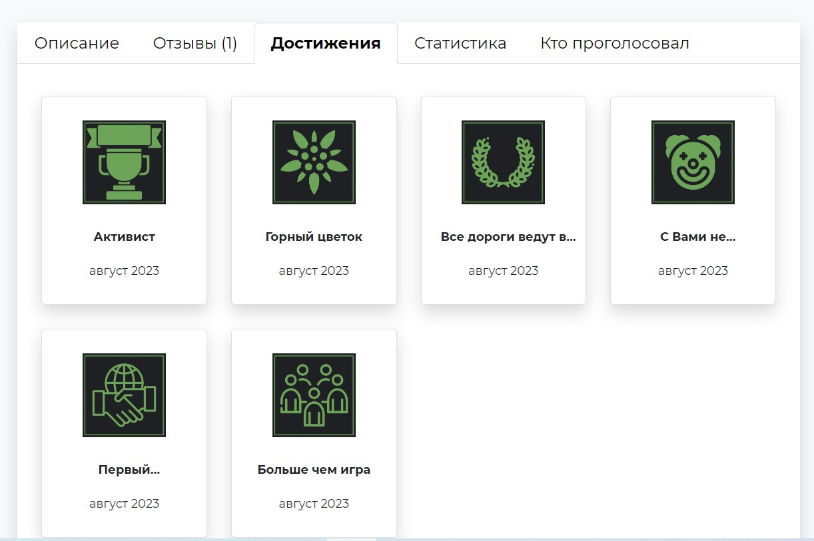Switch to the Описание tab

(x=77, y=43)
